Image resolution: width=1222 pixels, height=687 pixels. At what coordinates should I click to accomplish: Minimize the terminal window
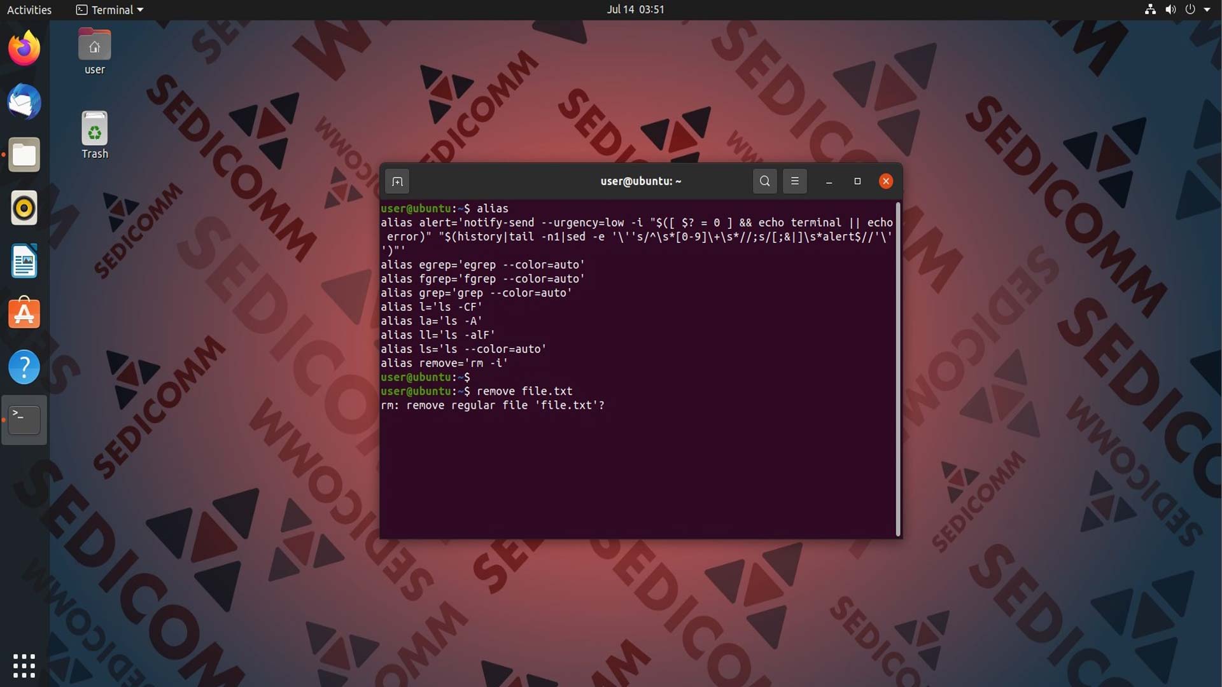[829, 182]
